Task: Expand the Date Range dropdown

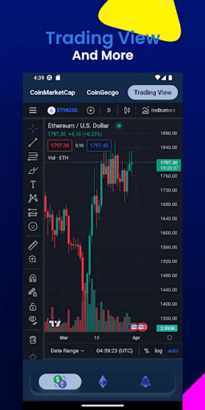Action: pos(67,351)
